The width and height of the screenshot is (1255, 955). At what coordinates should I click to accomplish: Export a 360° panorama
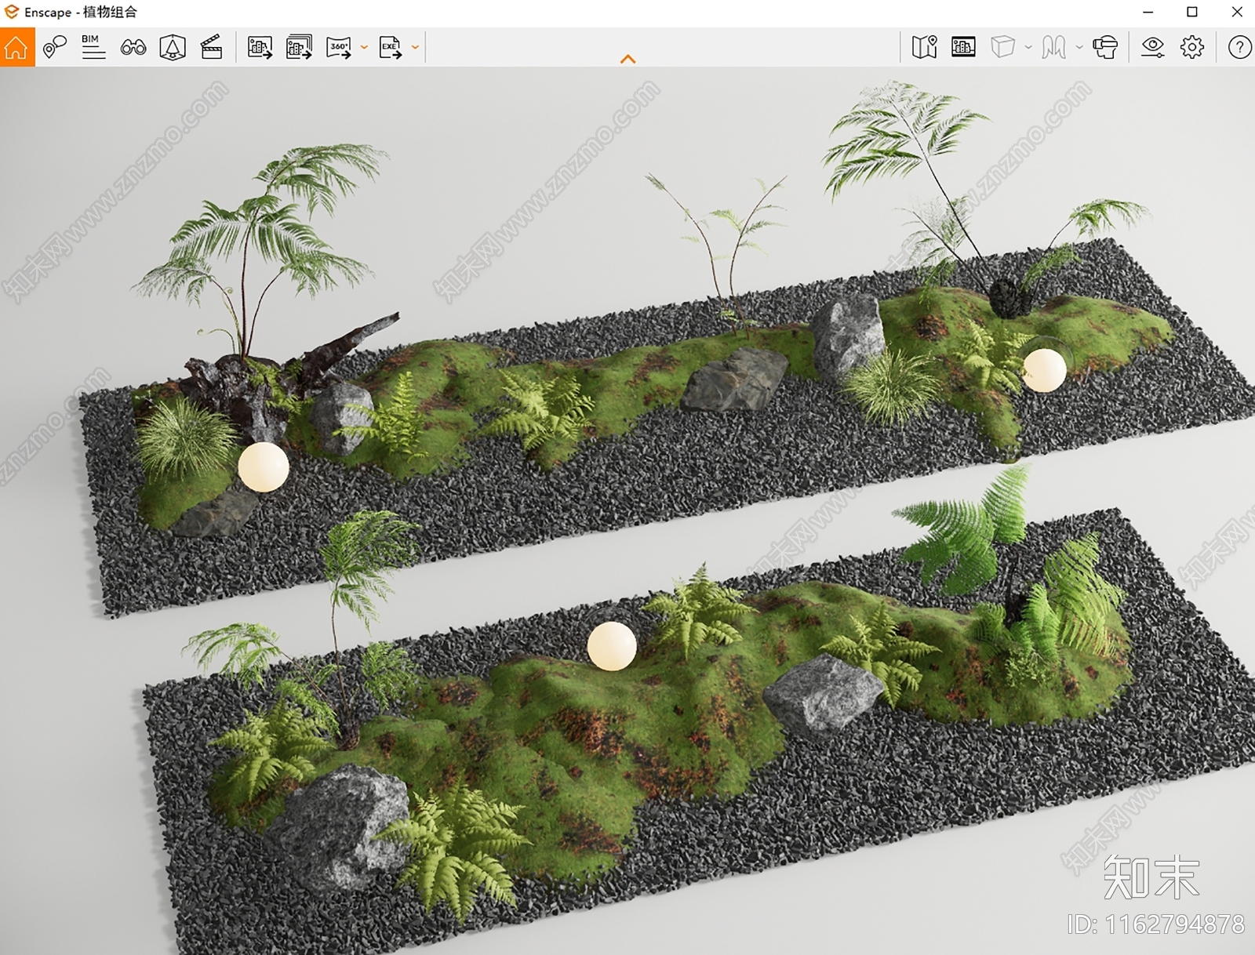pyautogui.click(x=339, y=47)
